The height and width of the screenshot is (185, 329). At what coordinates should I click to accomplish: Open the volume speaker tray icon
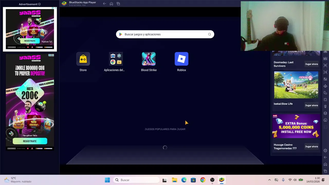[x=295, y=180]
